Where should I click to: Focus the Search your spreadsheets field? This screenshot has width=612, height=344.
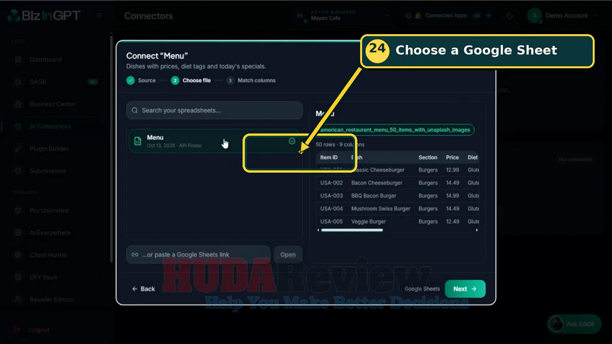click(215, 110)
